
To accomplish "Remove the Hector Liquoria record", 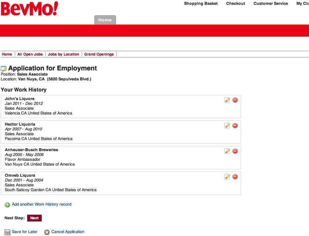I will click(235, 125).
